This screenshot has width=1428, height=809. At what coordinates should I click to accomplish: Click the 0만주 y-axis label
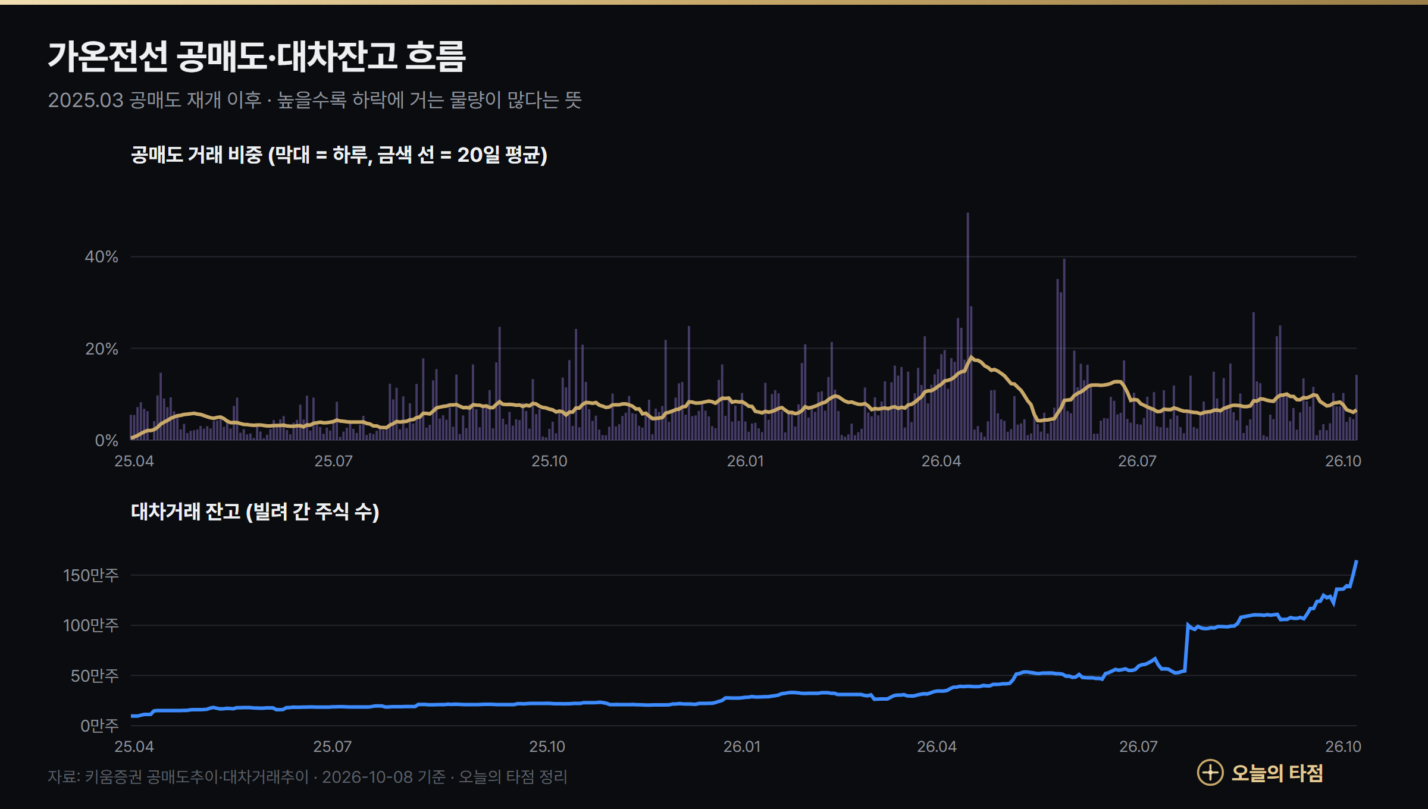(99, 726)
